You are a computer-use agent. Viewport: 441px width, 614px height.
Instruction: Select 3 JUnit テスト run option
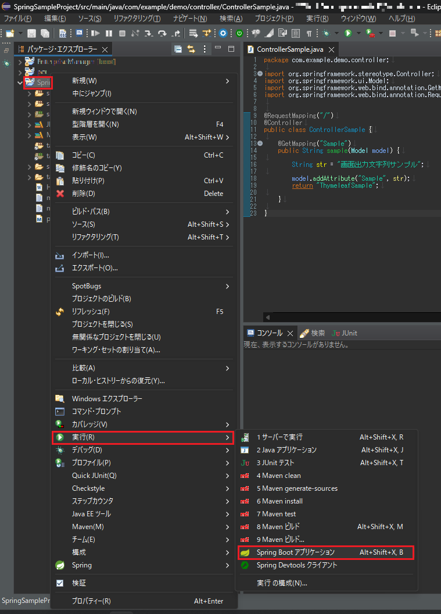click(x=326, y=463)
